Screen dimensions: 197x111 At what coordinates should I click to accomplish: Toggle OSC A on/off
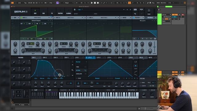21,18
